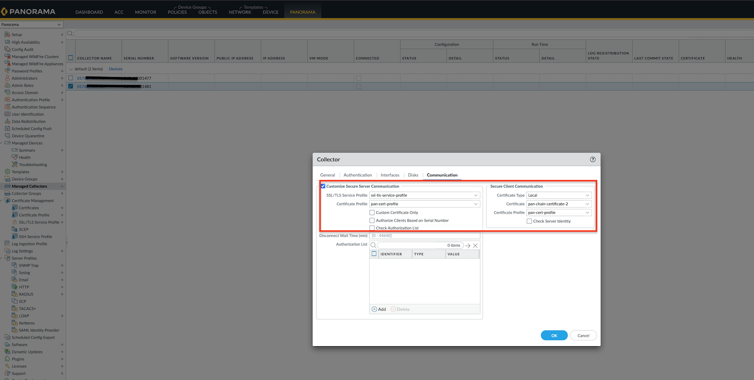Click the Software icon in the sidebar
Image resolution: width=754 pixels, height=380 pixels.
tap(7, 345)
